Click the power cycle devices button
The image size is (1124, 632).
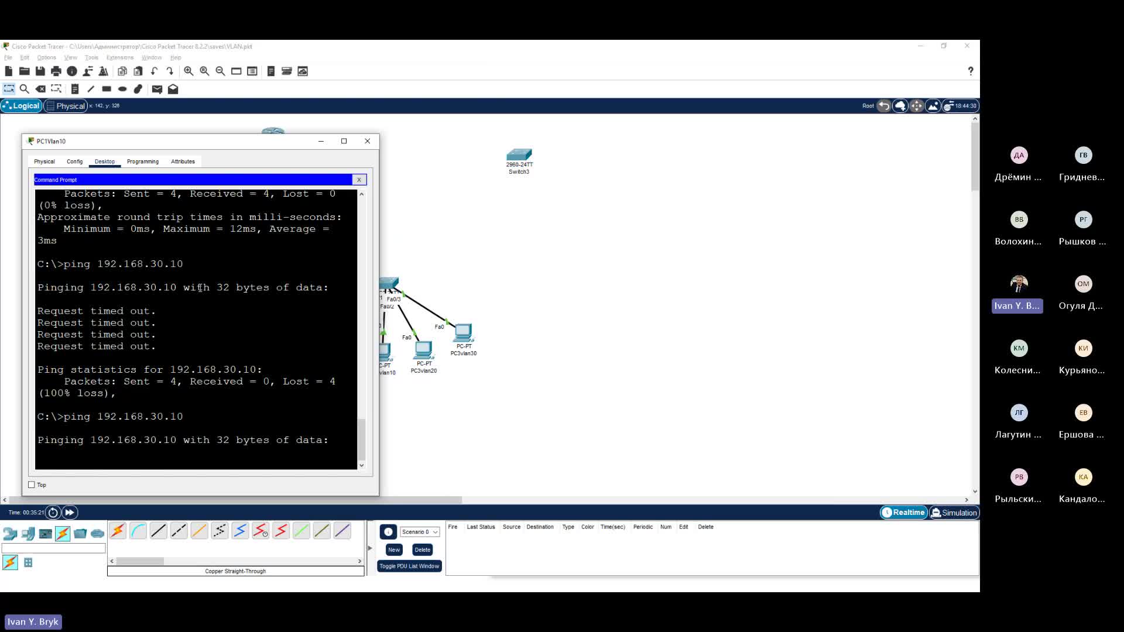coord(53,513)
